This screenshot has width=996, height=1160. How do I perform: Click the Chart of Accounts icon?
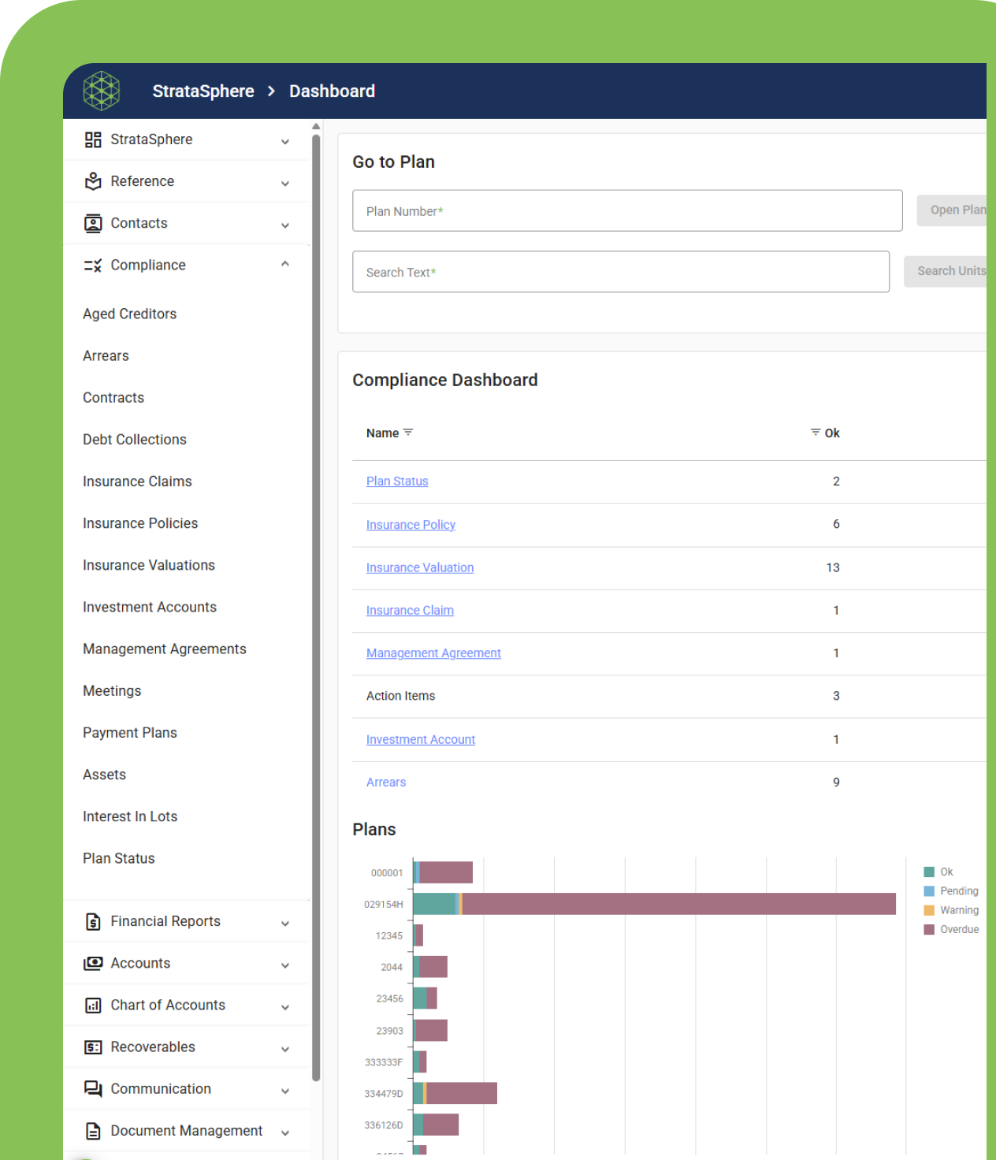[x=93, y=1006]
